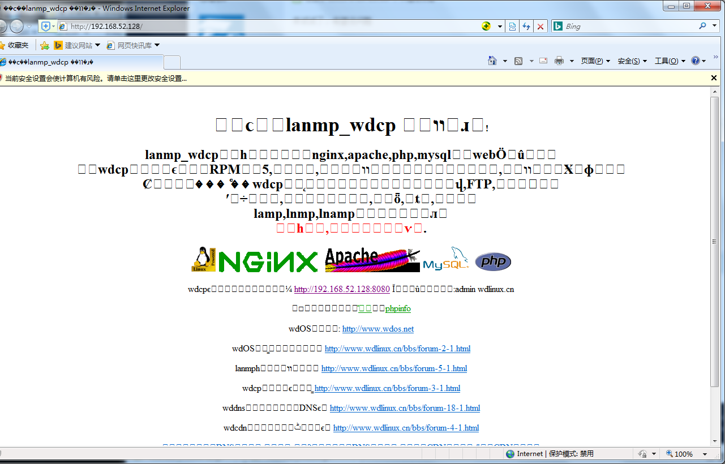Screen dimensions: 725x464
Task: Click the text admin wdlinux.cn
Action: (484, 289)
